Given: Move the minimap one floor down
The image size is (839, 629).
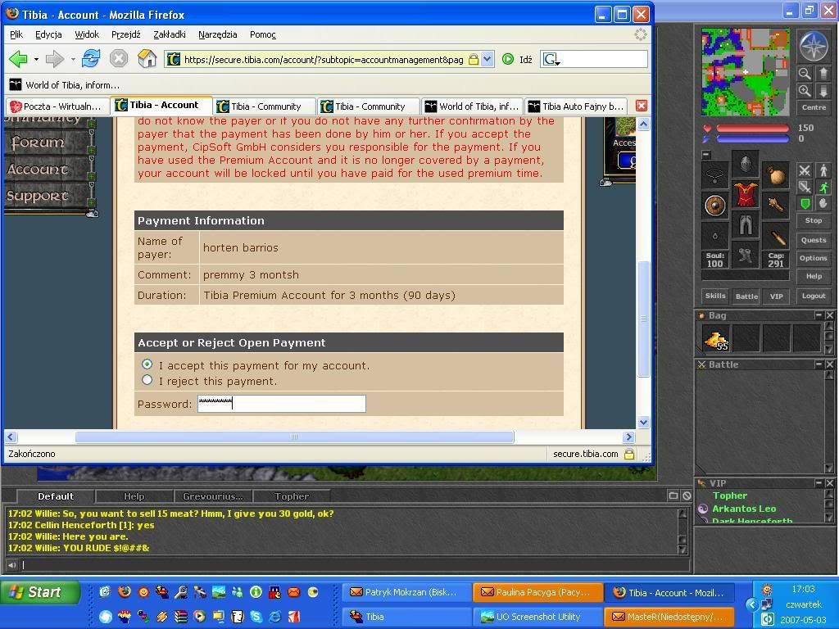Looking at the screenshot, I should (x=823, y=91).
